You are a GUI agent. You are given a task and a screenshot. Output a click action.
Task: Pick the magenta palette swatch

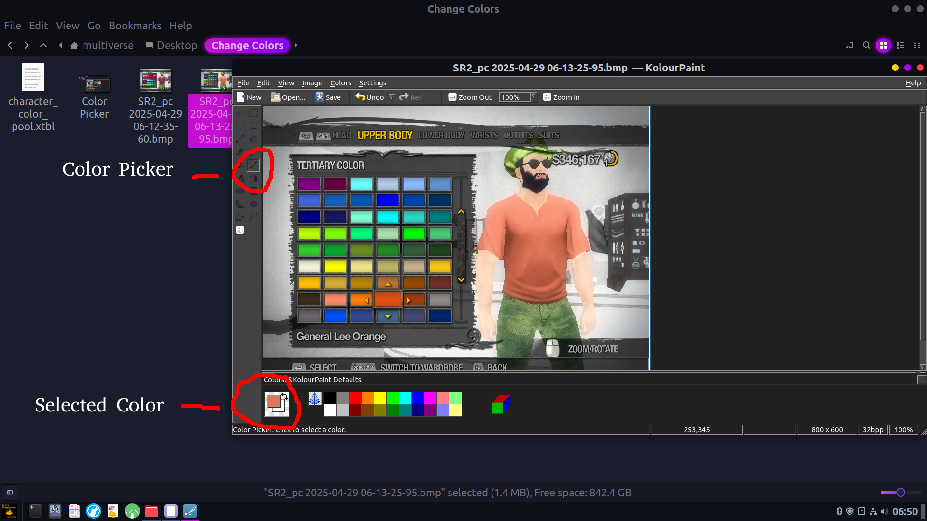[431, 398]
